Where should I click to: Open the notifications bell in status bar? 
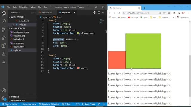click(x=104, y=104)
